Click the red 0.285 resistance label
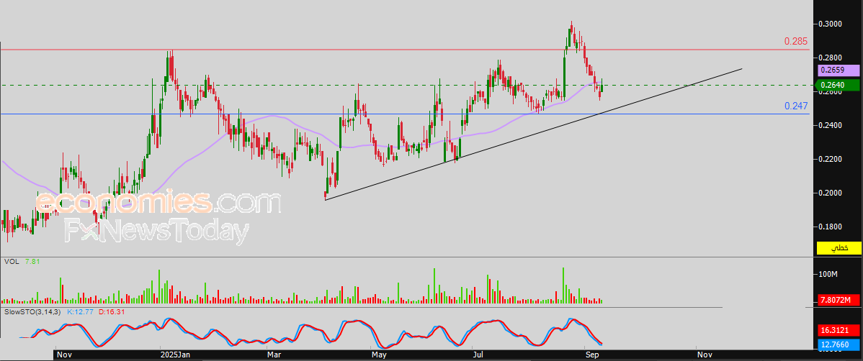 pos(796,42)
